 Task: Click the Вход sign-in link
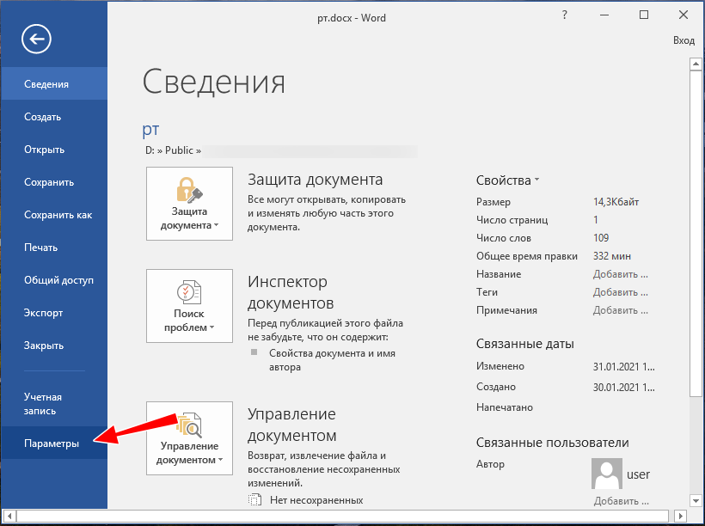(684, 40)
